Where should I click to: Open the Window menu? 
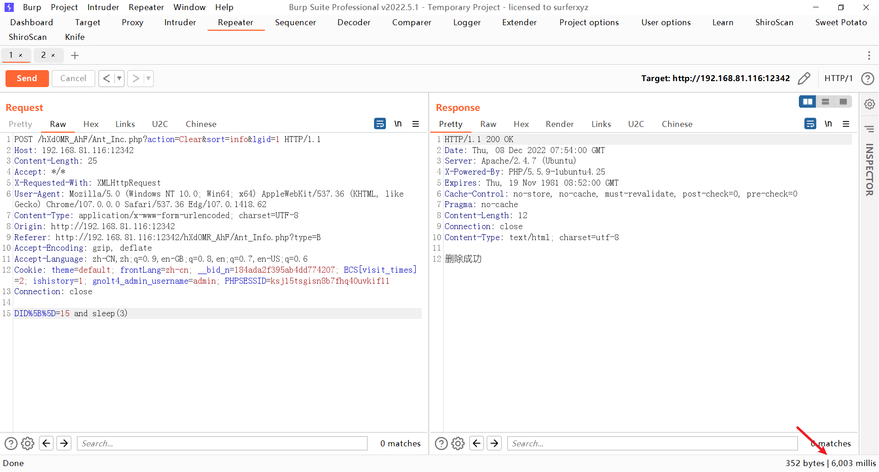point(190,7)
